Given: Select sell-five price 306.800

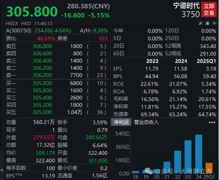Looking at the screenshot, I should (x=42, y=46).
